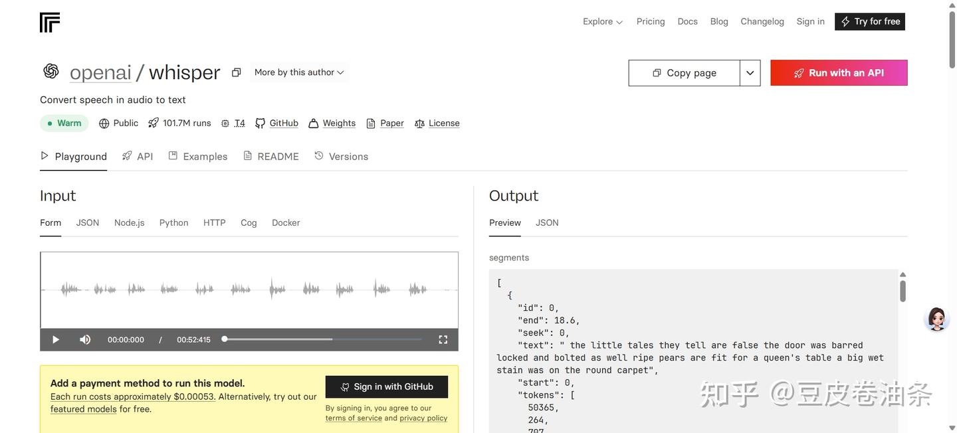This screenshot has width=957, height=433.
Task: Click the segments output label
Action: (509, 258)
